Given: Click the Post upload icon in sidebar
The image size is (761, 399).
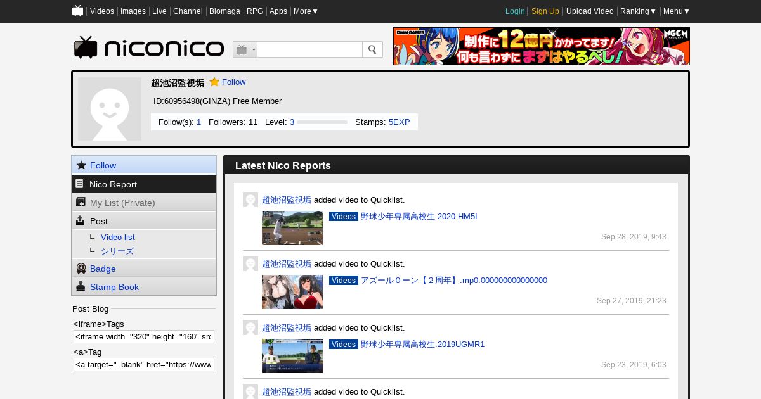Looking at the screenshot, I should pos(81,220).
